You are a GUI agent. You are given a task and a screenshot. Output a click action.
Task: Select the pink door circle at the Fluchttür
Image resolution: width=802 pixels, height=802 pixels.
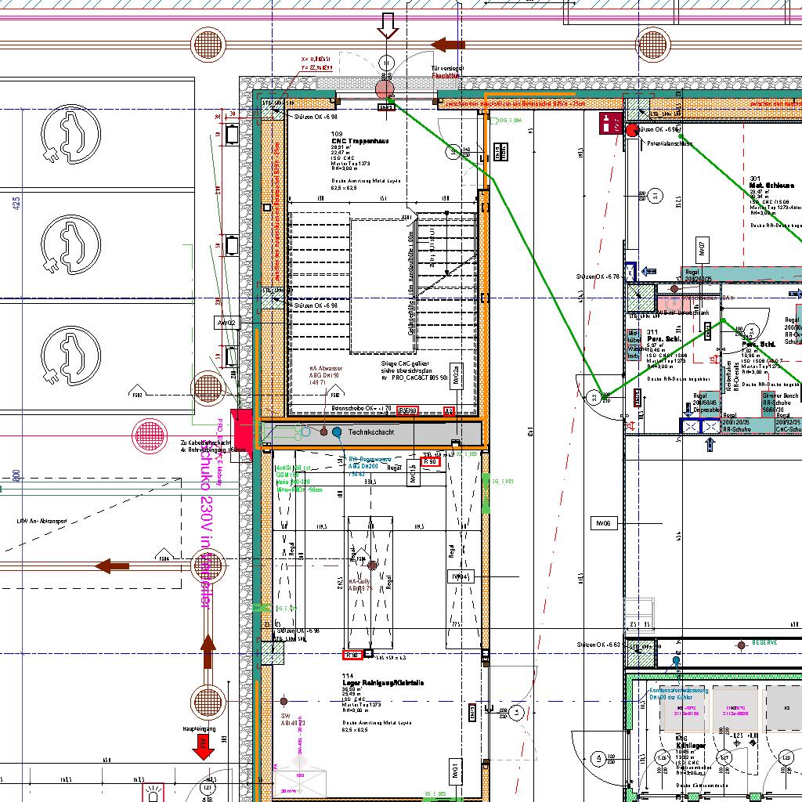384,89
